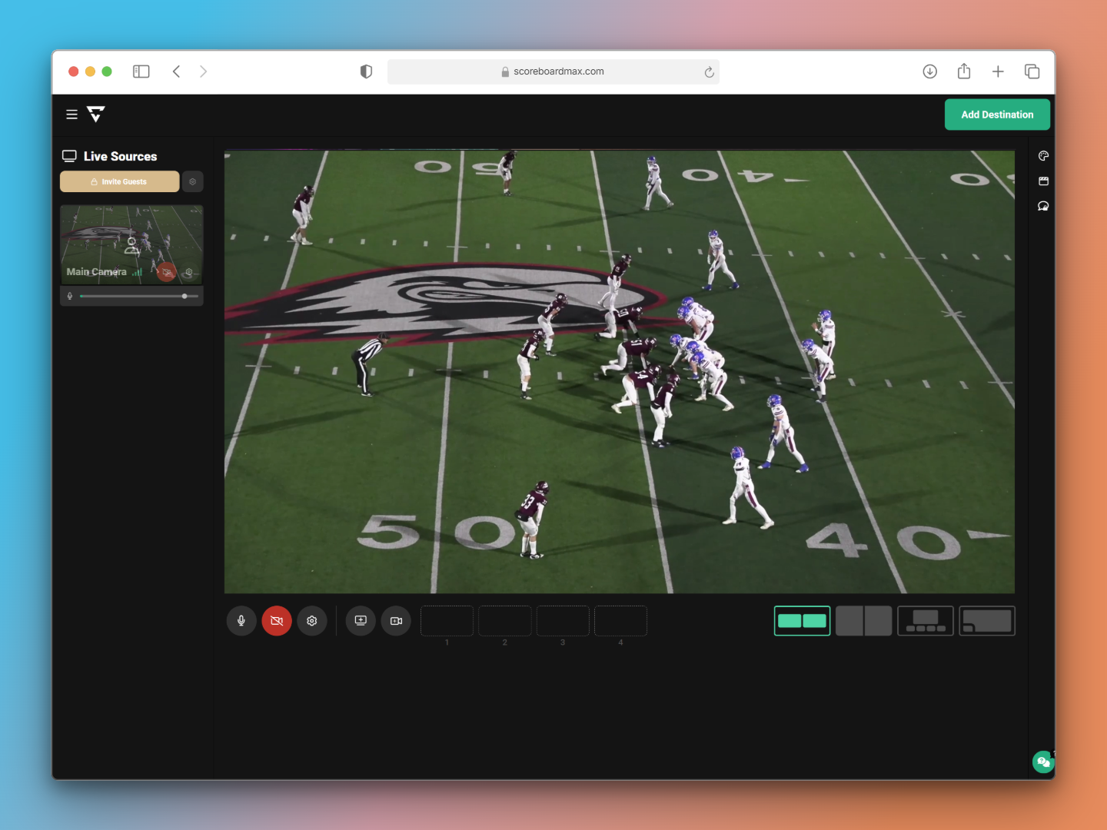Screen dimensions: 1107x830
Task: Click the main video preview
Action: [x=620, y=372]
